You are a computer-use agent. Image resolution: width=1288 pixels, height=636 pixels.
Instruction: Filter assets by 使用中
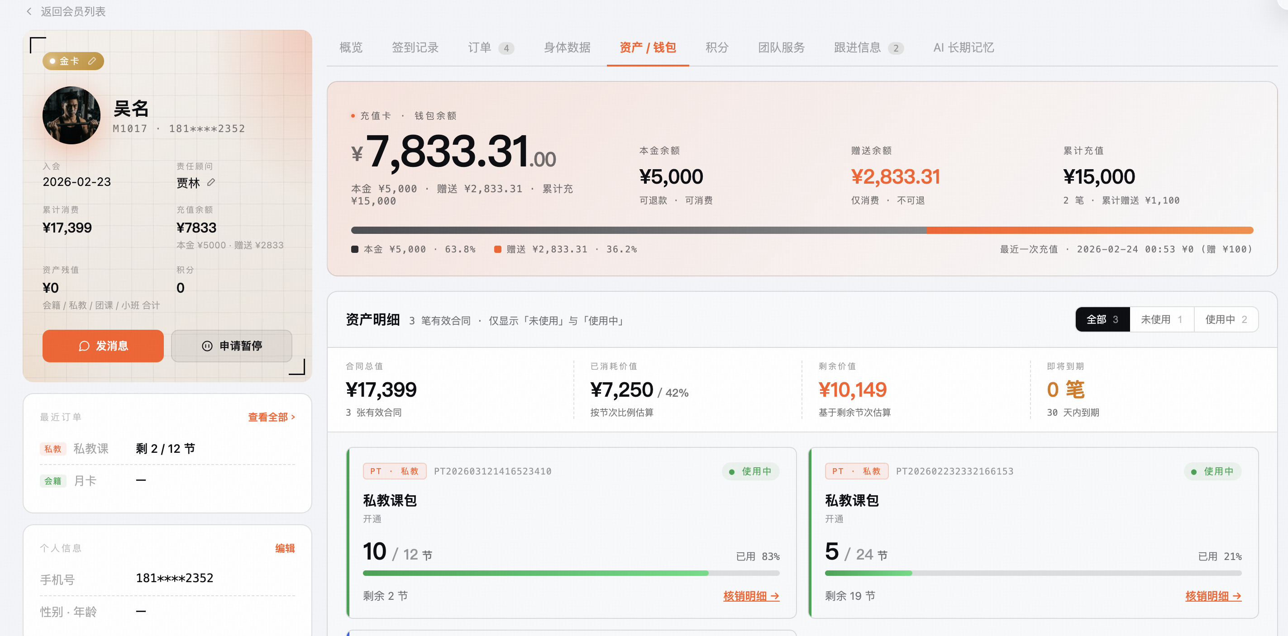click(1226, 319)
